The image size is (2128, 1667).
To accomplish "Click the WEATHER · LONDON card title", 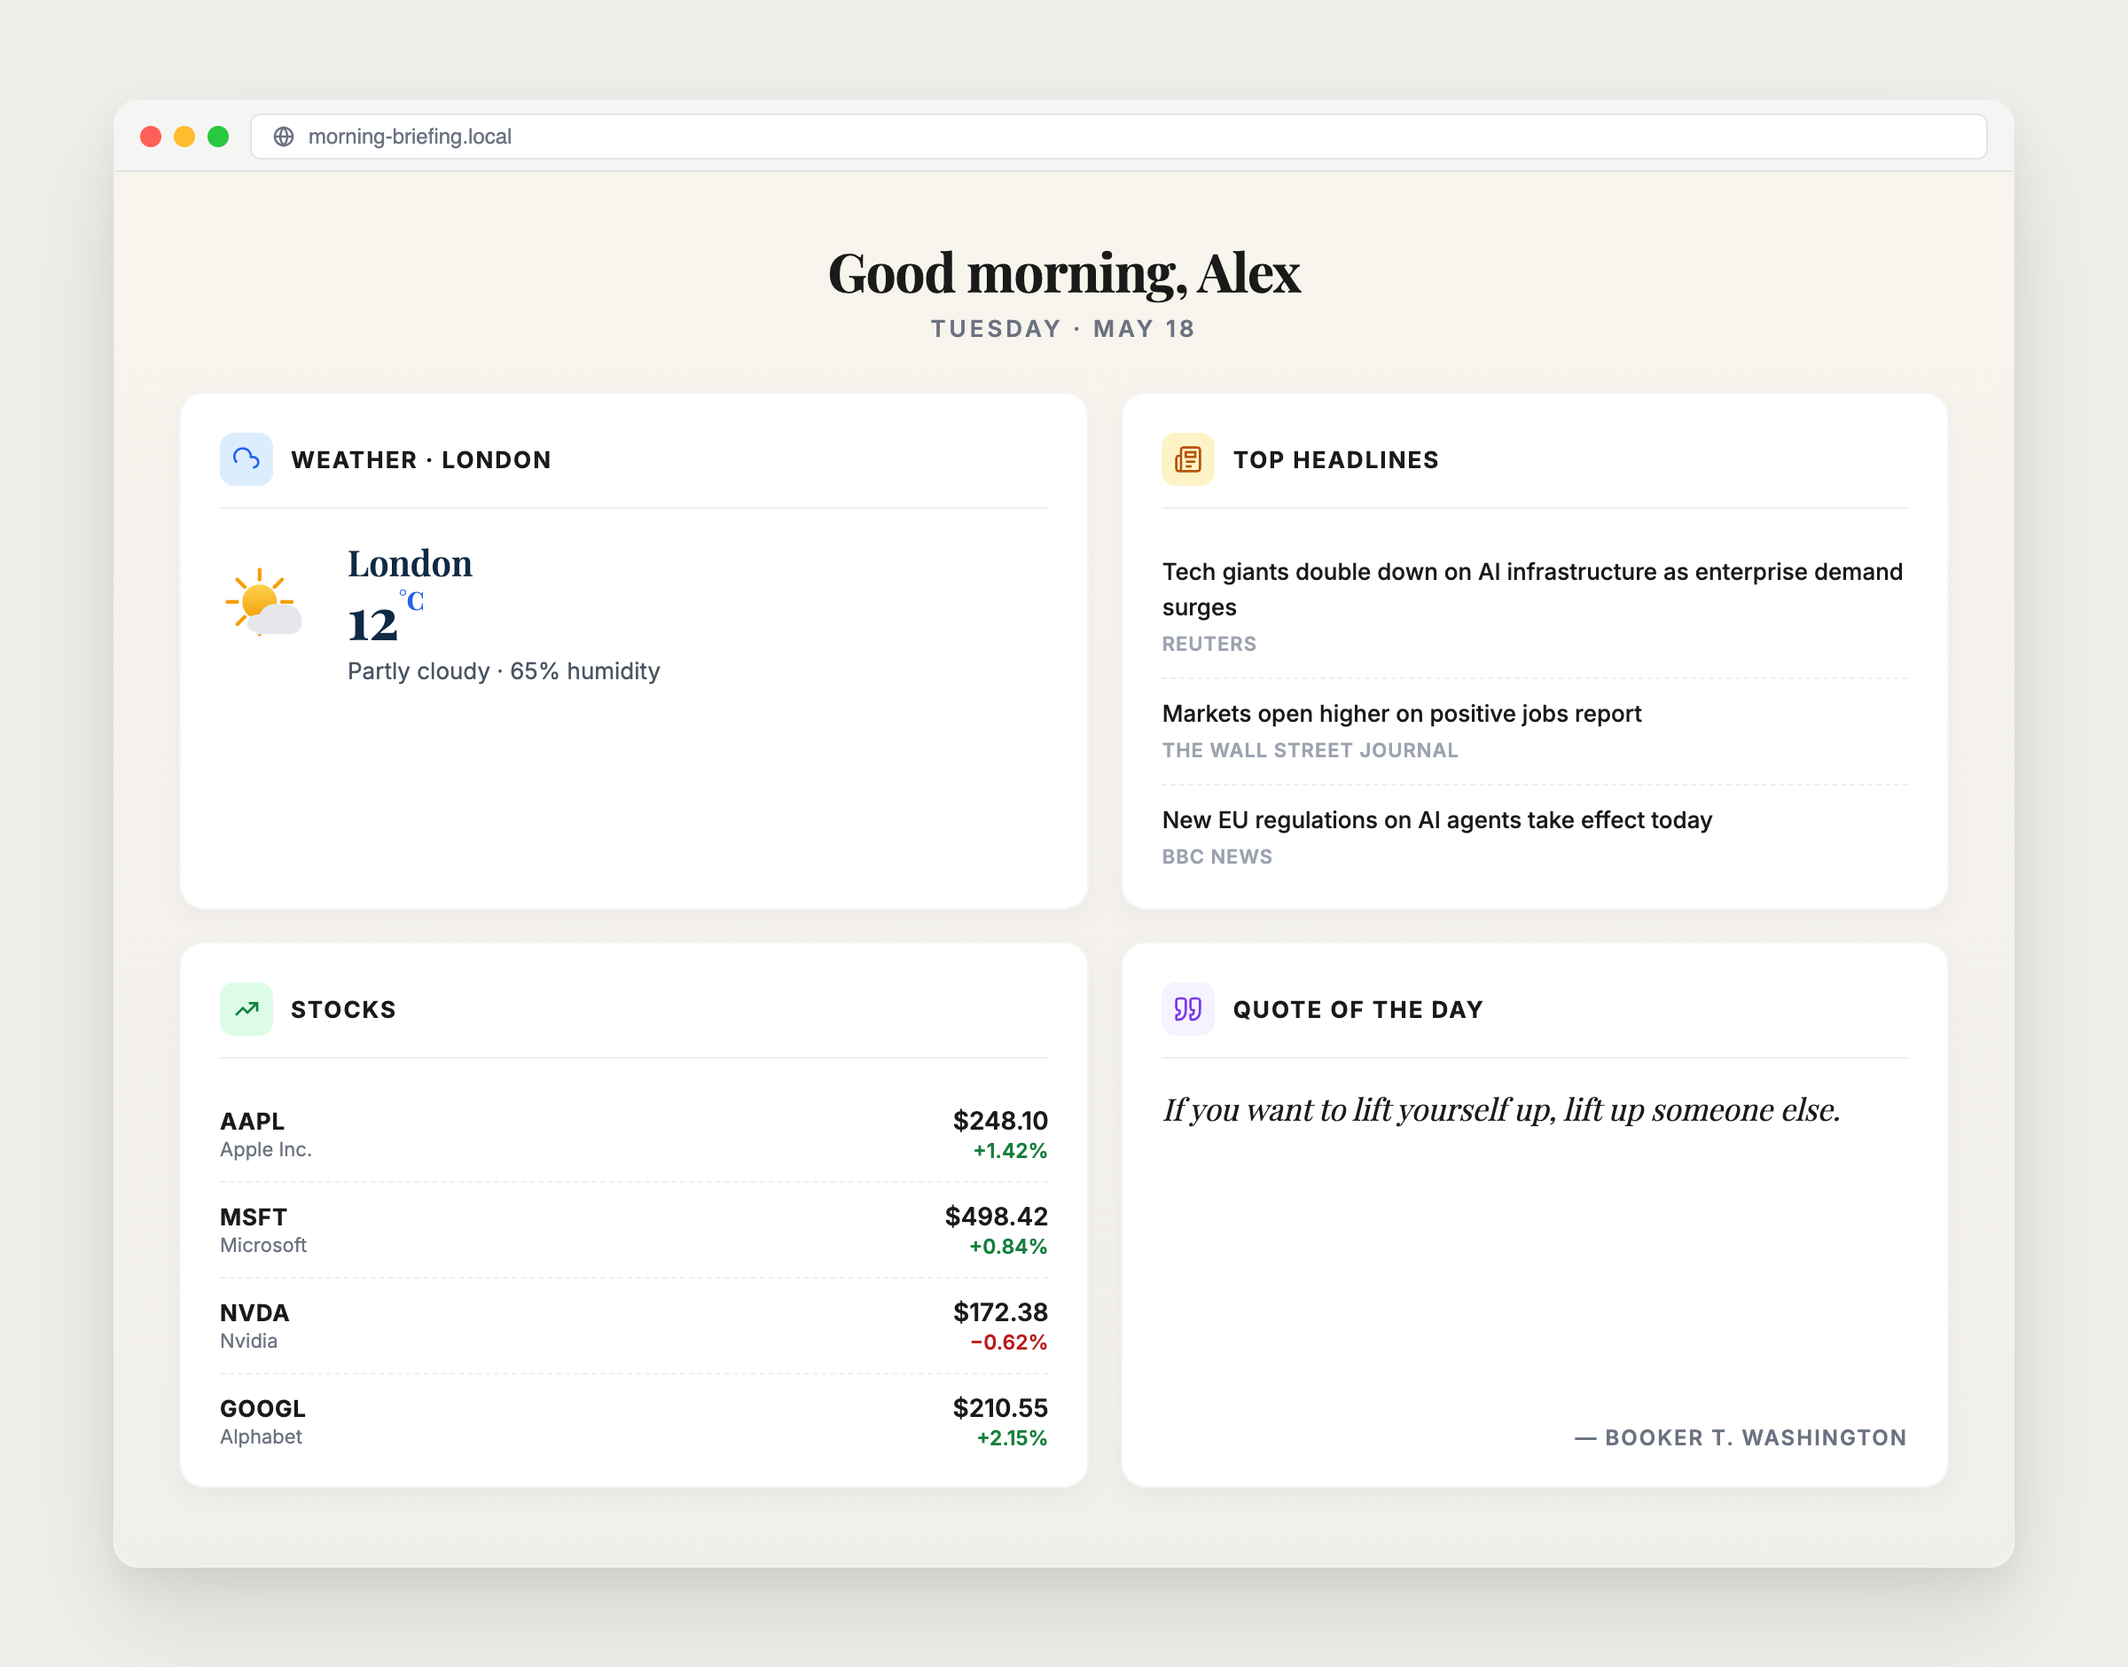I will click(420, 459).
